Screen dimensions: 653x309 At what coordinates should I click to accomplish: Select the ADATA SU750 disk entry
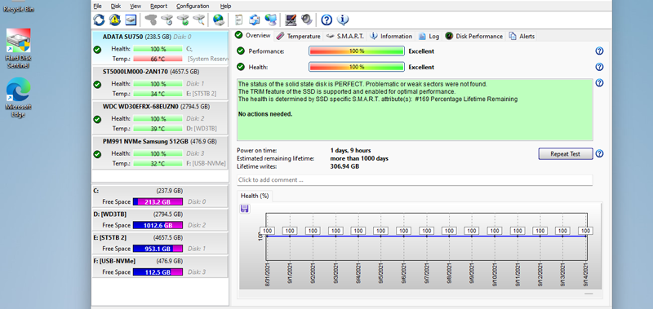(x=160, y=48)
